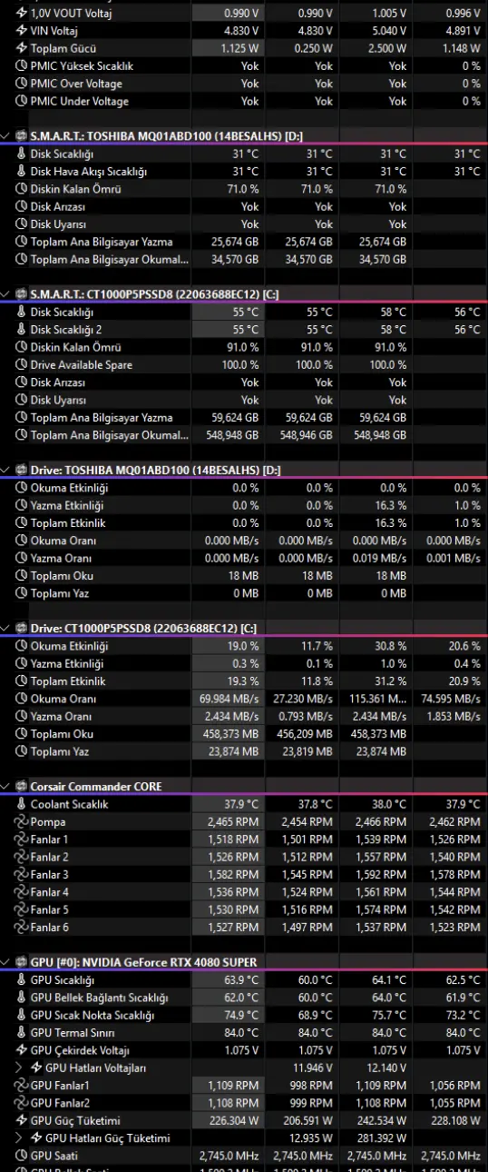The image size is (488, 1172).
Task: Click lightning icon beside GPU Güç Tüketimi
Action: [23, 1120]
